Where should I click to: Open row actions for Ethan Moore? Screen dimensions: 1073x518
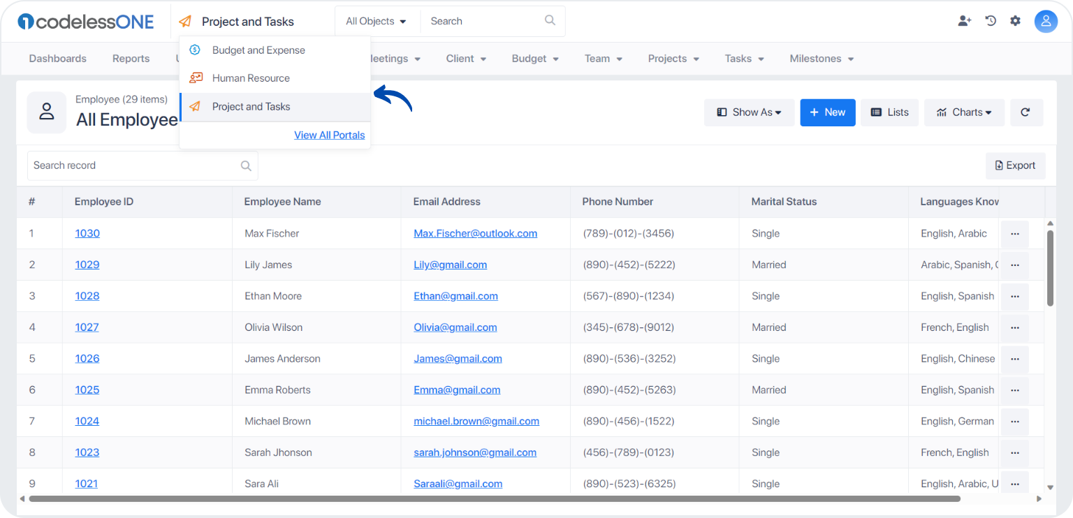pyautogui.click(x=1014, y=297)
